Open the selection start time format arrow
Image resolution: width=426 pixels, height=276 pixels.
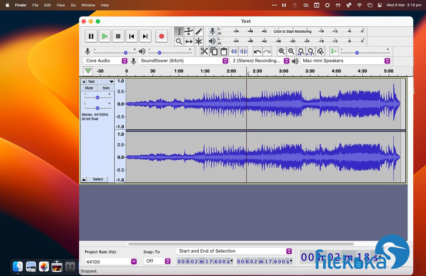(x=232, y=261)
